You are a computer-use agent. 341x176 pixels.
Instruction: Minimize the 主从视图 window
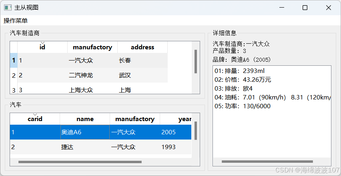click(x=282, y=8)
